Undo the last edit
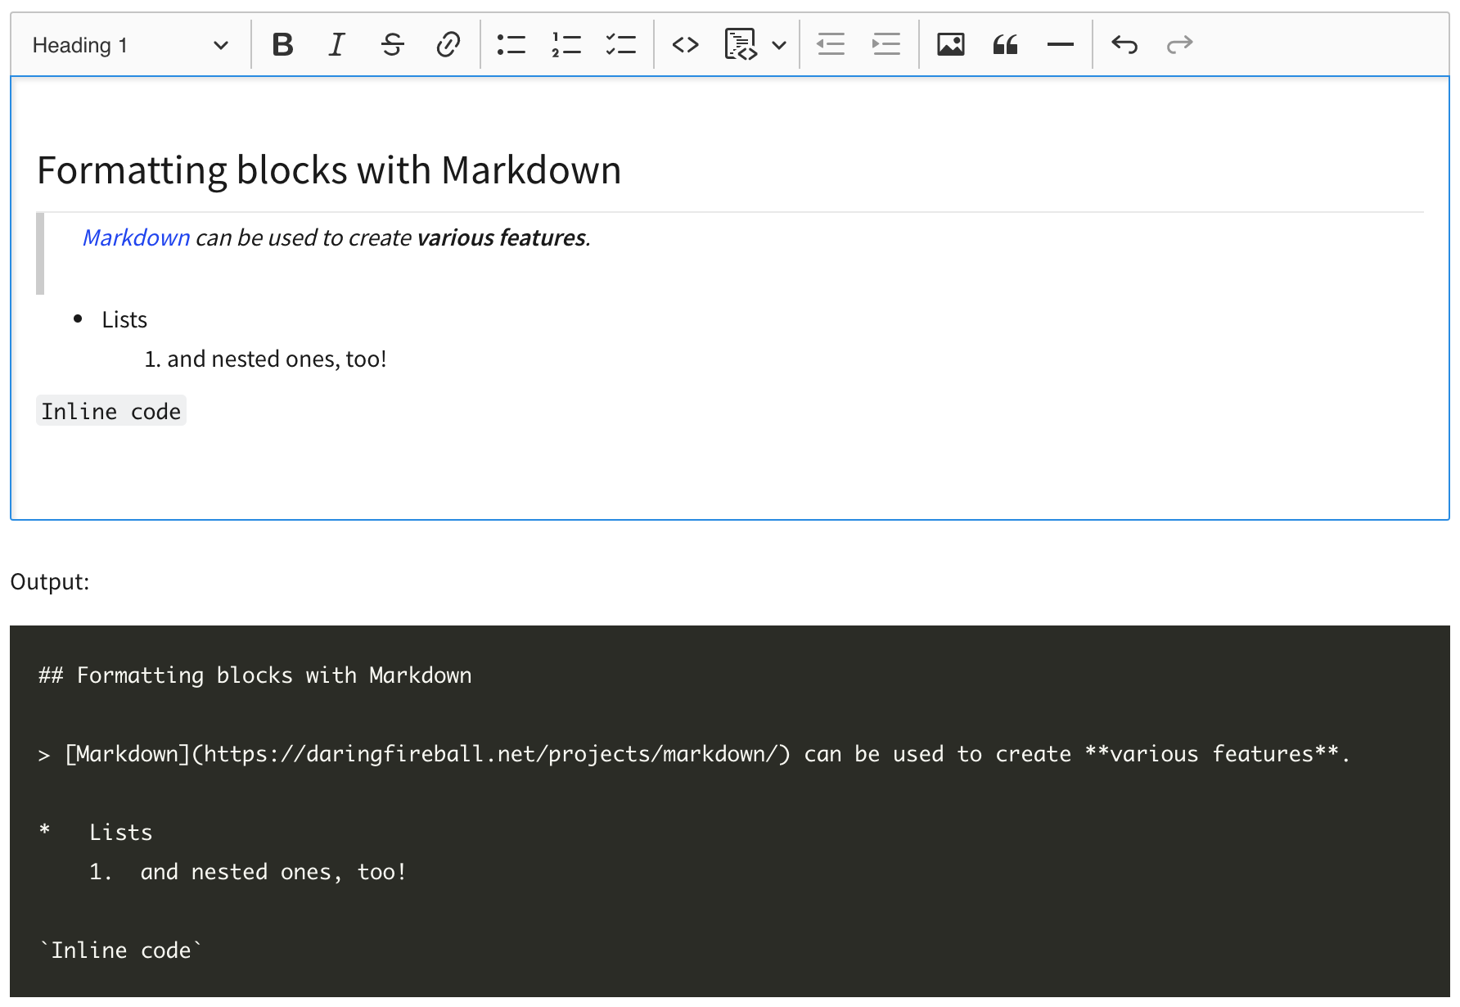 click(1125, 45)
